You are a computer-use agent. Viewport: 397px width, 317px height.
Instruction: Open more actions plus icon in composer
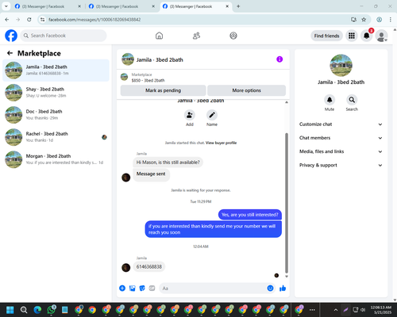pos(122,288)
